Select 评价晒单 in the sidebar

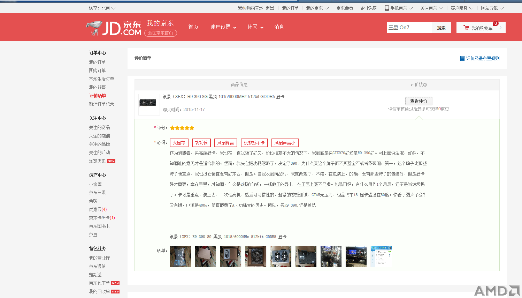97,96
